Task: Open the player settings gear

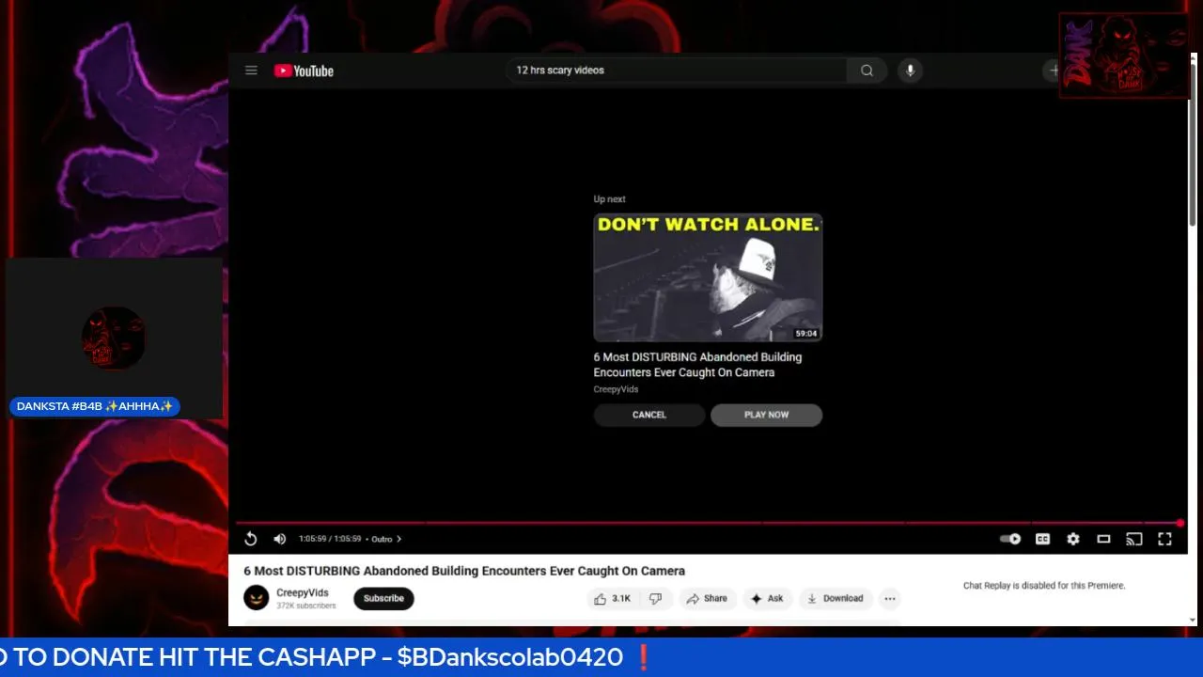Action: point(1073,539)
